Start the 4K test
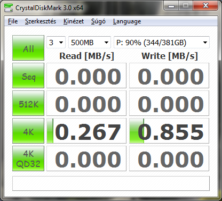Screen dimensions: 222x201 [x=28, y=131]
